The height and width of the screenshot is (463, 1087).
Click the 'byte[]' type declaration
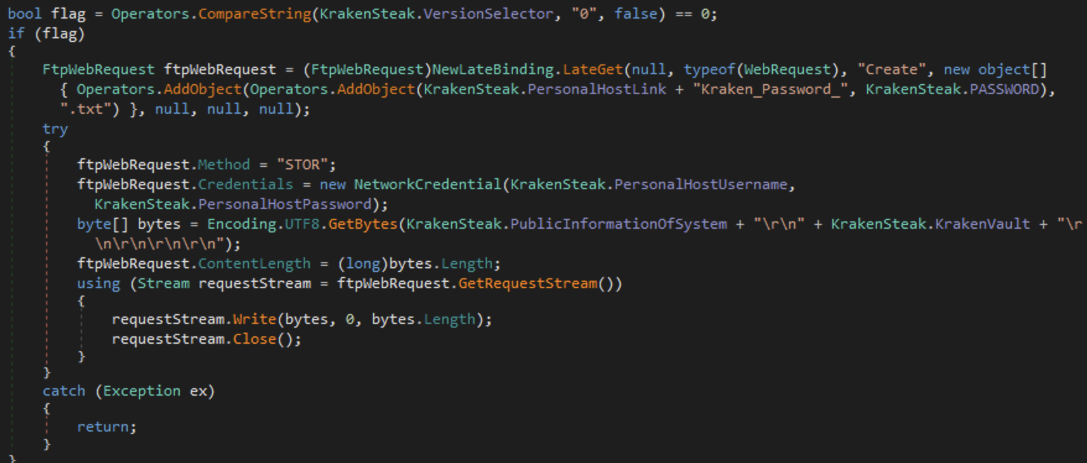103,224
